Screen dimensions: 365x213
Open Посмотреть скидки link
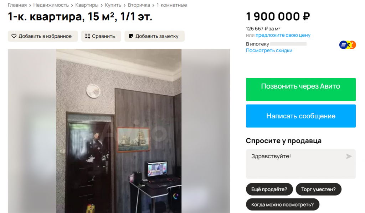point(269,50)
